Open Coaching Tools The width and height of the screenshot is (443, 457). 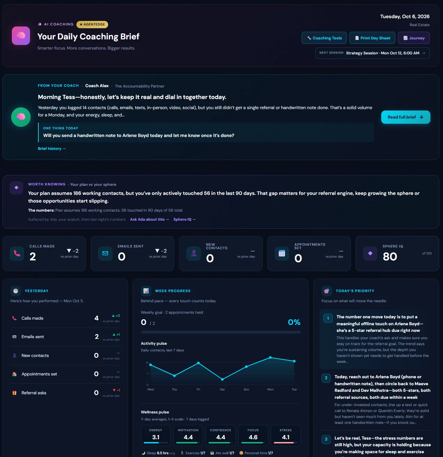coord(324,38)
